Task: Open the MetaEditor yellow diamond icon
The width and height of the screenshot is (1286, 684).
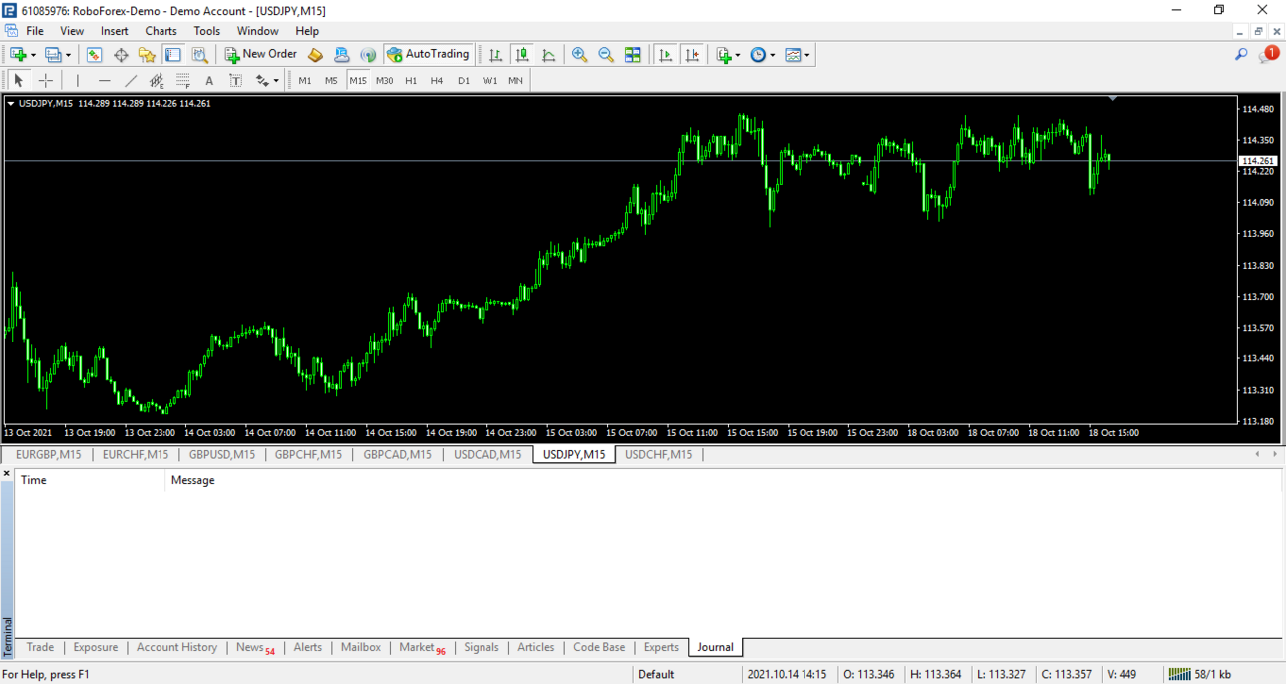Action: [315, 55]
